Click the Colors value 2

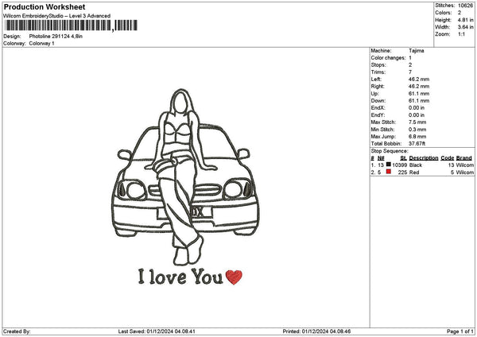(x=460, y=13)
